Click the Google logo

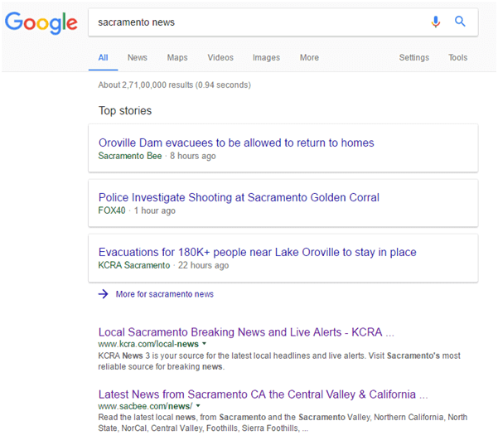[41, 22]
